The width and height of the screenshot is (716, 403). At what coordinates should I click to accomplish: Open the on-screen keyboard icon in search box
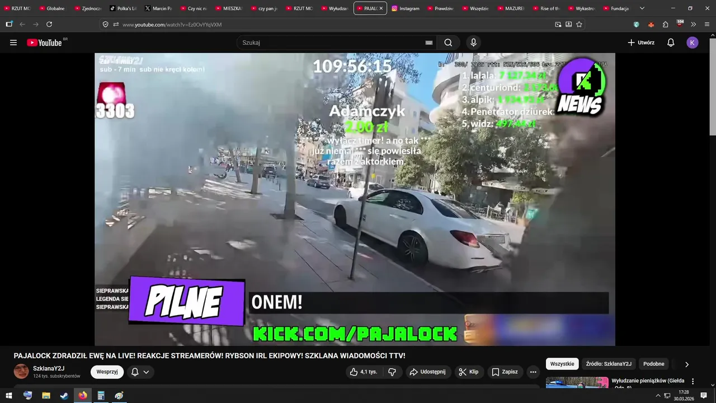pos(429,43)
